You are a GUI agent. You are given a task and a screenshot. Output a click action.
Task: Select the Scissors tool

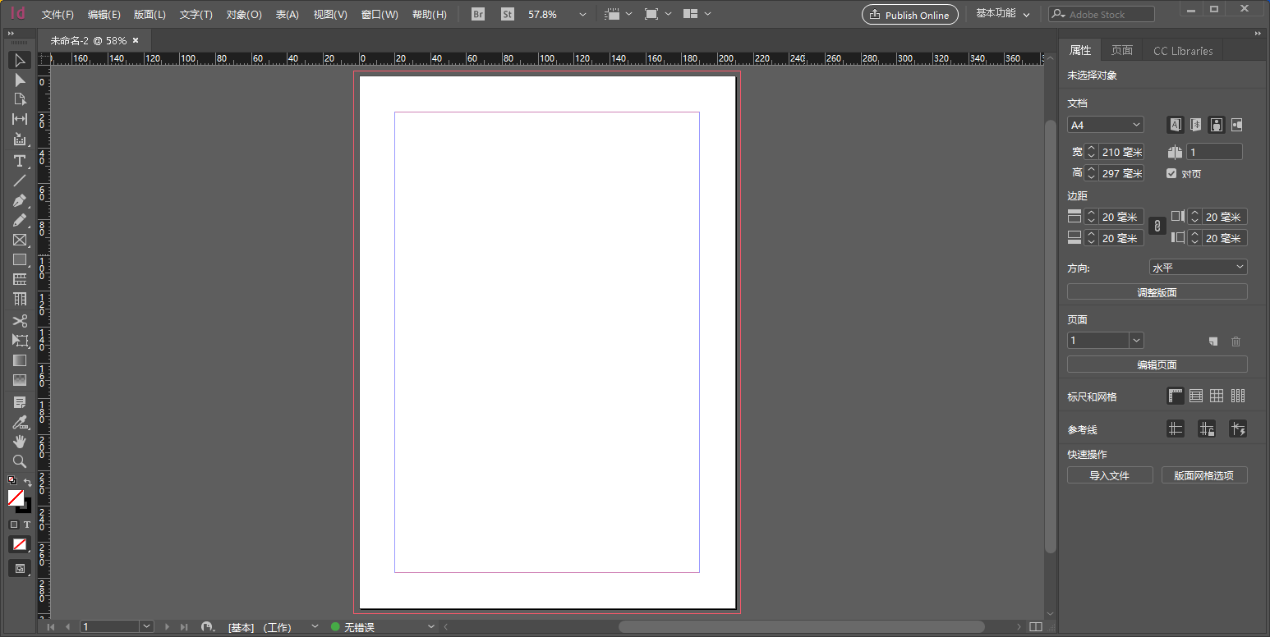pos(20,320)
